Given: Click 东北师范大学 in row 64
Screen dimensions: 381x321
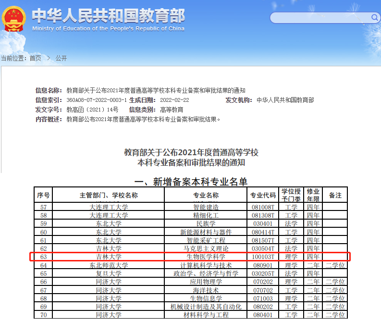Looking at the screenshot, I should [109, 265].
